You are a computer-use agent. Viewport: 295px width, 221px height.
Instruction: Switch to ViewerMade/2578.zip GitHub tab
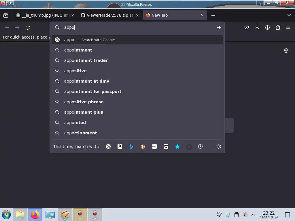[x=110, y=15]
